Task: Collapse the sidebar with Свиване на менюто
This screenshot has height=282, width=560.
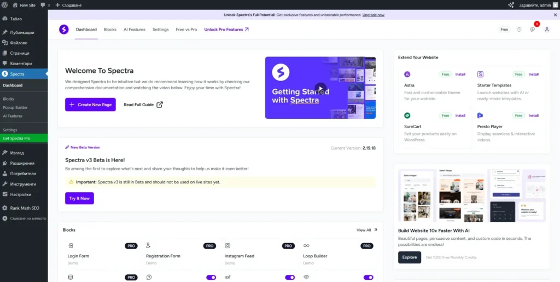Action: pyautogui.click(x=24, y=218)
